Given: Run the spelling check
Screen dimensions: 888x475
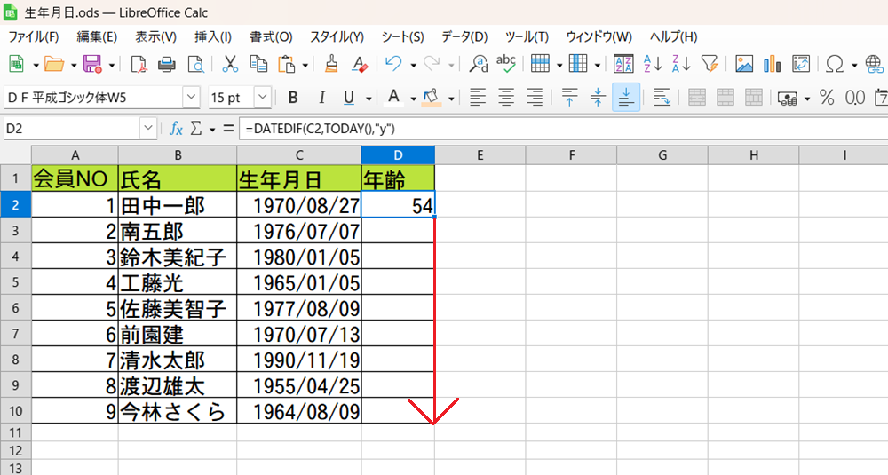Looking at the screenshot, I should click(506, 64).
